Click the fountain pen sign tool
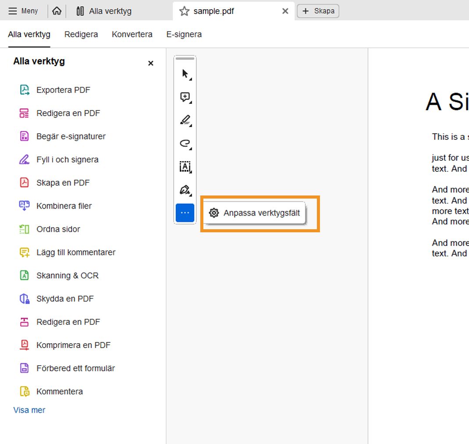The height and width of the screenshot is (444, 469). click(x=185, y=190)
